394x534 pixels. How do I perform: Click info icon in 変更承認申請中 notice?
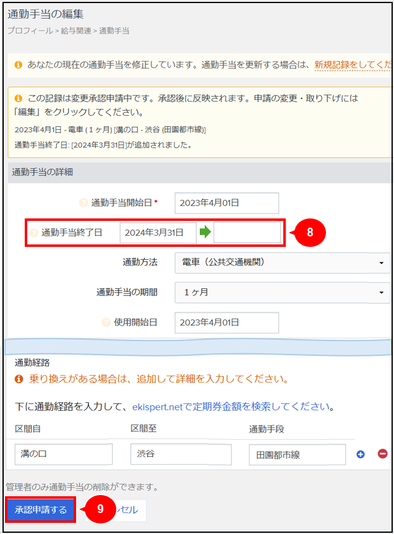click(x=18, y=98)
